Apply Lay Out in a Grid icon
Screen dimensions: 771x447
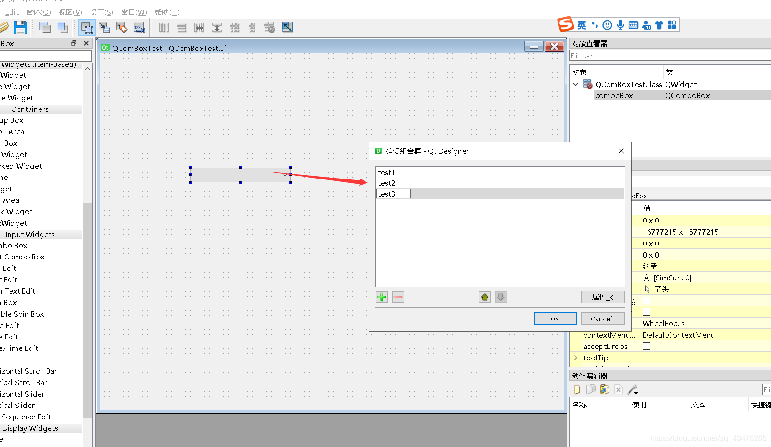tap(234, 28)
